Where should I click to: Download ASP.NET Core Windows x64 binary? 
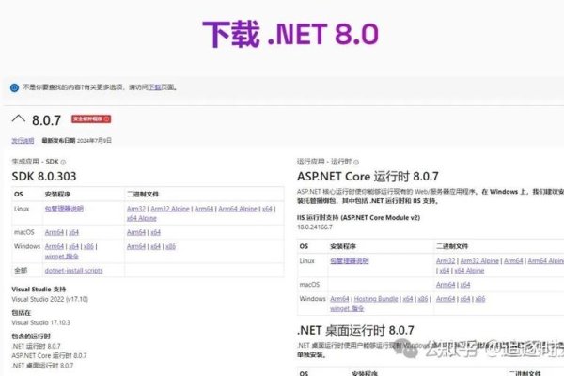click(465, 299)
